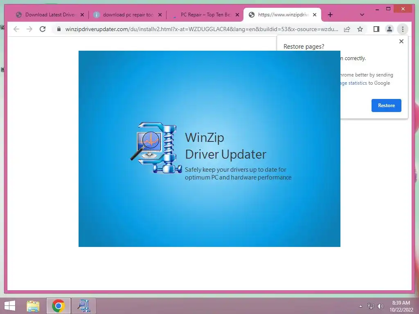Click the address bar URL

pyautogui.click(x=202, y=29)
